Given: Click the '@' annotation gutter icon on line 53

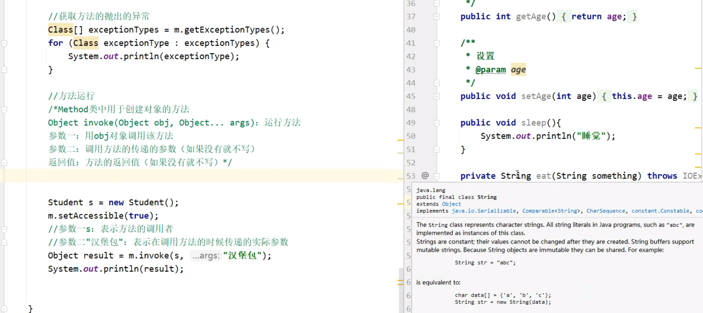Looking at the screenshot, I should pyautogui.click(x=425, y=176).
